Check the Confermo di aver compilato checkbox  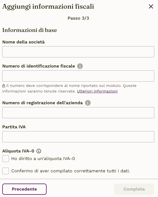pyautogui.click(x=6, y=171)
